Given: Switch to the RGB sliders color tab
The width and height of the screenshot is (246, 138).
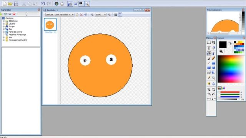Looking at the screenshot, I should [219, 88].
